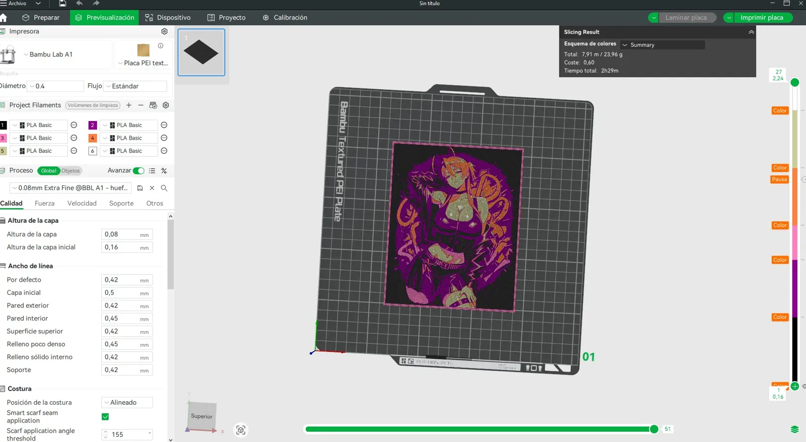Click the horizontal layer progress slider handle
The width and height of the screenshot is (806, 442).
coord(654,429)
